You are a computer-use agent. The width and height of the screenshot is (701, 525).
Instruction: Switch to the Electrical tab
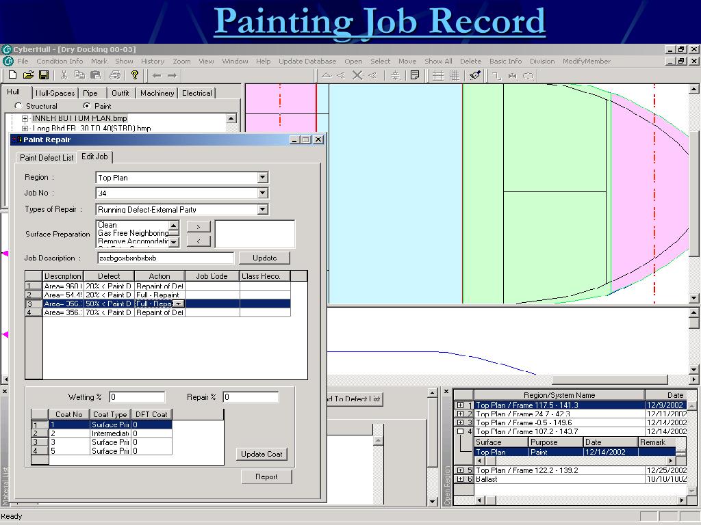coord(196,93)
